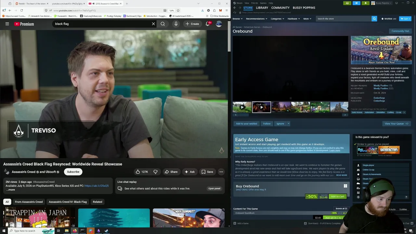Expand video description with ...more
The width and height of the screenshot is (416, 234).
click(10, 190)
